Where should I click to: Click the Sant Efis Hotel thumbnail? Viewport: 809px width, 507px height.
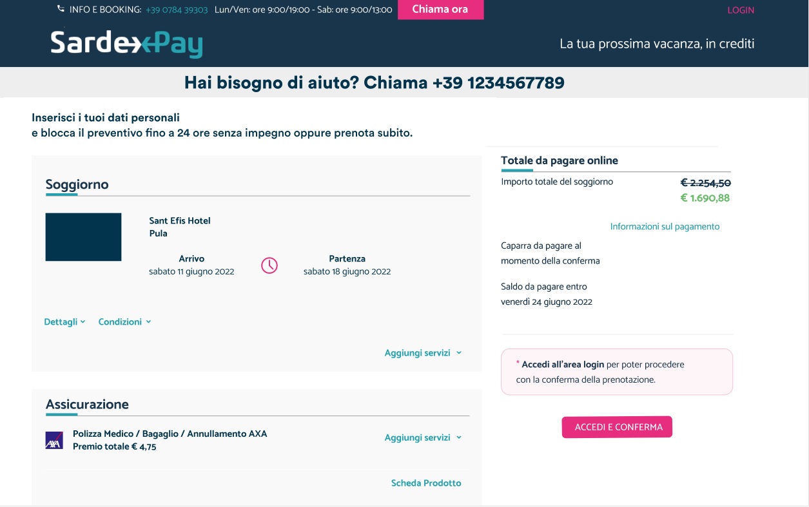tap(83, 236)
